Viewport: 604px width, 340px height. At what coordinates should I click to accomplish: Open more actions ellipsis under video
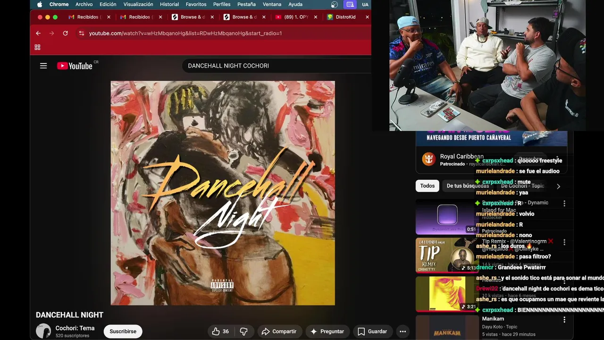pos(403,331)
